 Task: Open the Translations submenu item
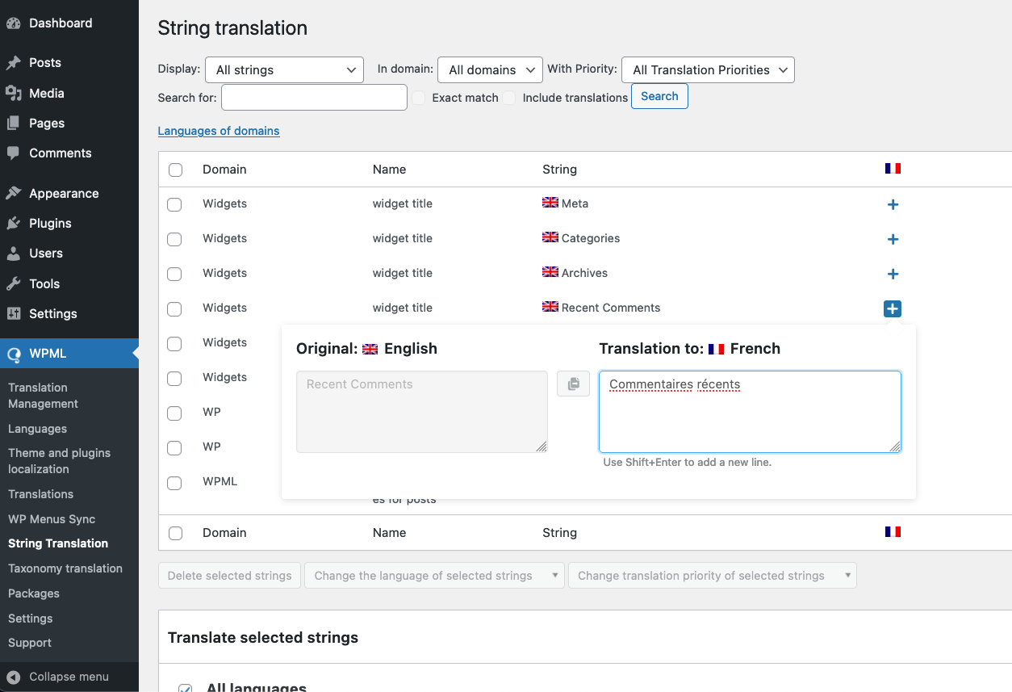click(x=40, y=494)
